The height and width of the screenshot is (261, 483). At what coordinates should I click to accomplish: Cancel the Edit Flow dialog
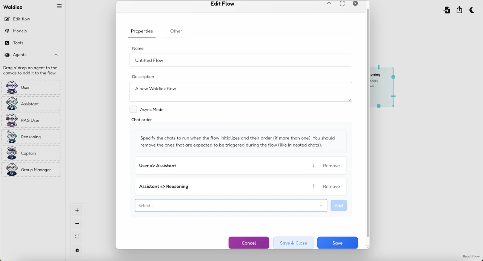coord(249,242)
